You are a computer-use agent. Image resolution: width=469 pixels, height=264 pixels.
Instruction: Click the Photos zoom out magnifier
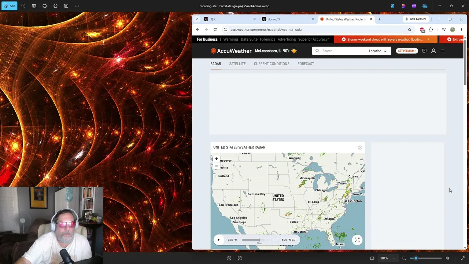[404, 258]
